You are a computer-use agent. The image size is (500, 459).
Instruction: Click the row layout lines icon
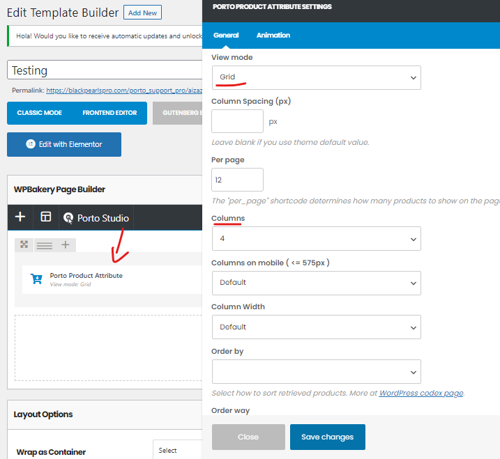[x=45, y=245]
